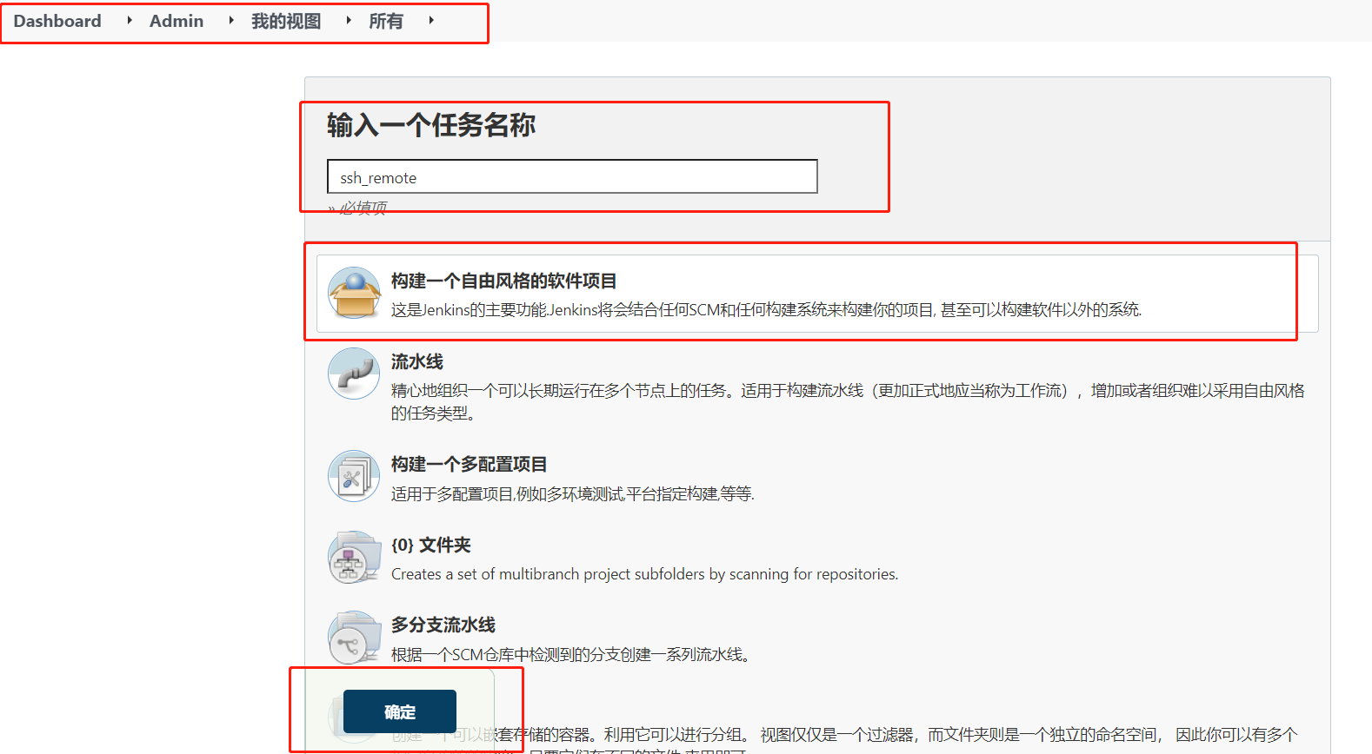1372x754 pixels.
Task: Select the 多分支流水线 branch icon
Action: (354, 637)
